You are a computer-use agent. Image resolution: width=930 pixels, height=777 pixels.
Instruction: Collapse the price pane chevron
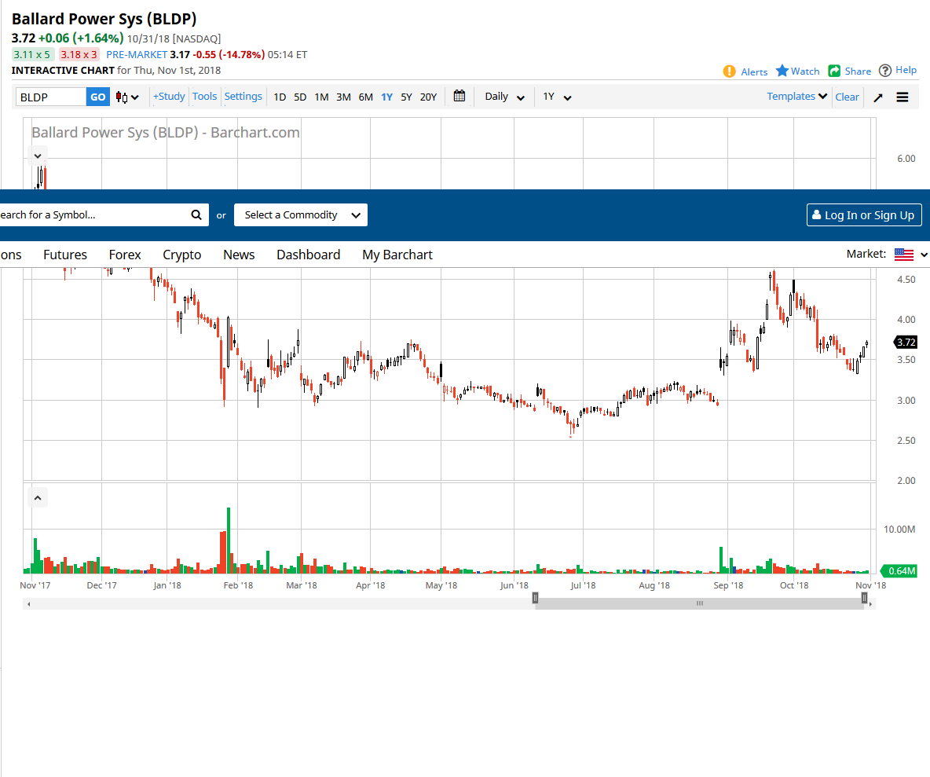click(38, 156)
